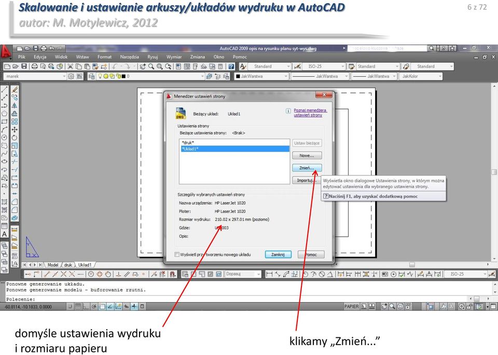Screen dimensions: 498x355
Task: Click the Copy icon in the standard toolbar
Action: pyautogui.click(x=78, y=66)
